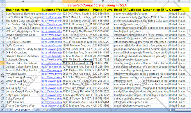Click email graham@charmcitycakes.com
Screen dimensions: 191x113
pyautogui.click(x=132, y=106)
